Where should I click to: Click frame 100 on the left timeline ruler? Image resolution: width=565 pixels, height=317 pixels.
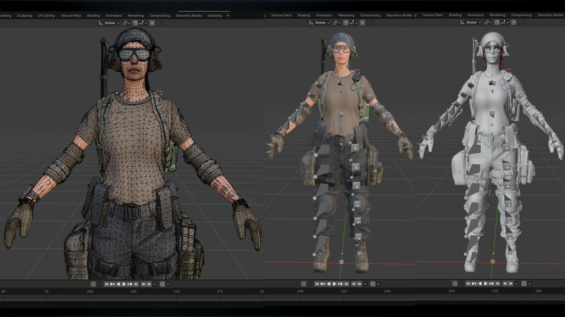click(x=90, y=292)
